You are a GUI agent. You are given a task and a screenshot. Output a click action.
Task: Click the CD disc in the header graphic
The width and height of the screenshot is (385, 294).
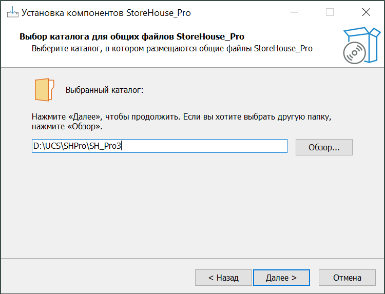click(x=353, y=52)
